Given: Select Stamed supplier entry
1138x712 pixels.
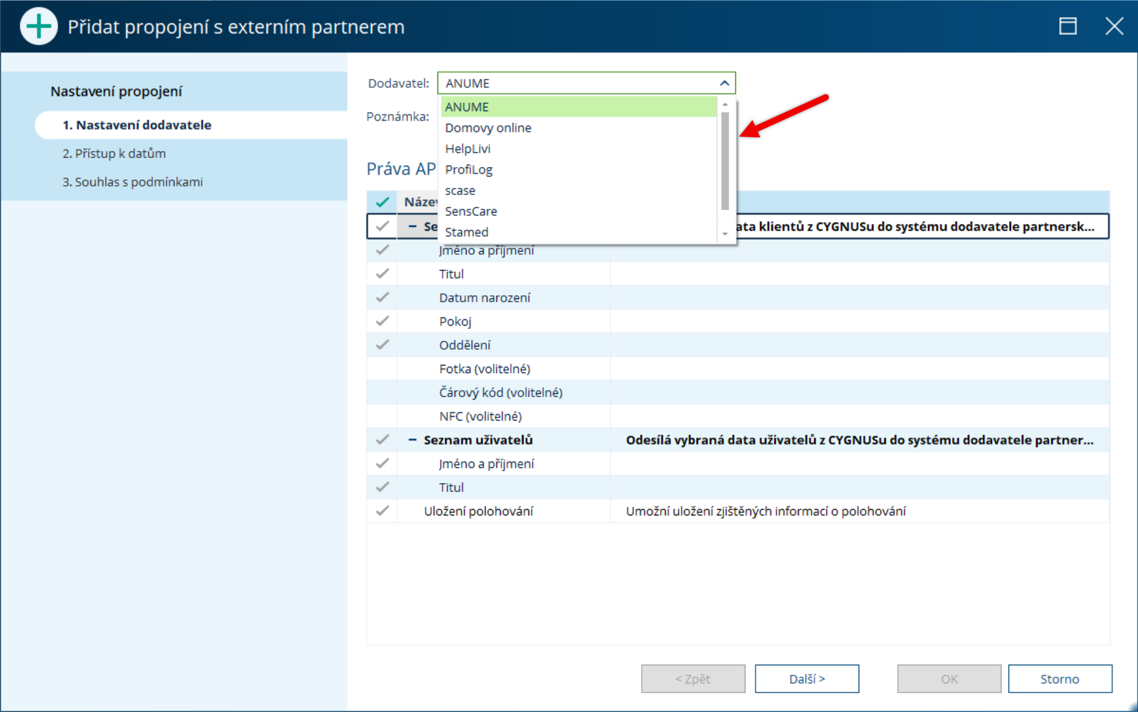Looking at the screenshot, I should tap(578, 232).
